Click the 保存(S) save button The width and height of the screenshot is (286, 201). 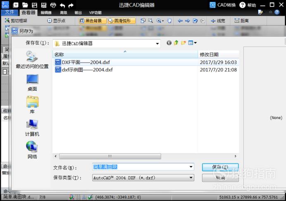[220, 167]
